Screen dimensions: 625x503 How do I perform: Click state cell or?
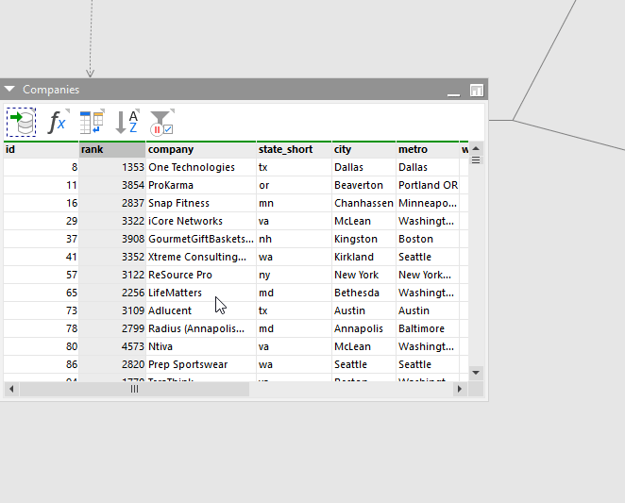pyautogui.click(x=294, y=185)
